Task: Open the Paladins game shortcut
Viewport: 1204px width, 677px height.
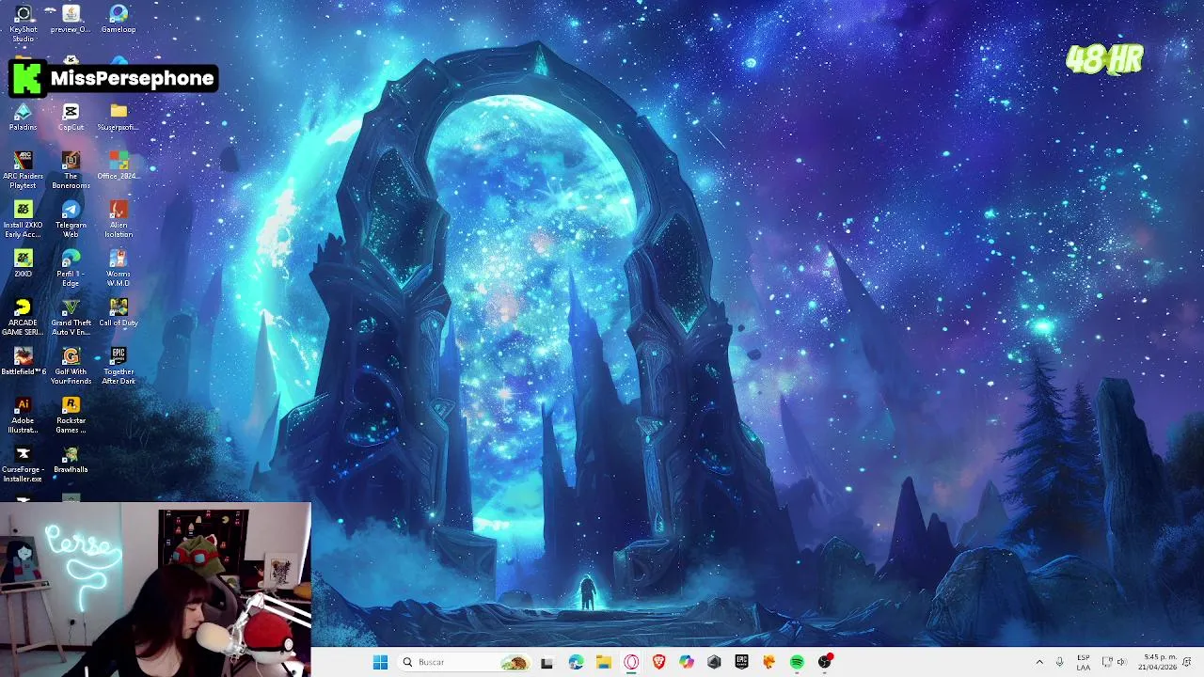Action: (23, 117)
